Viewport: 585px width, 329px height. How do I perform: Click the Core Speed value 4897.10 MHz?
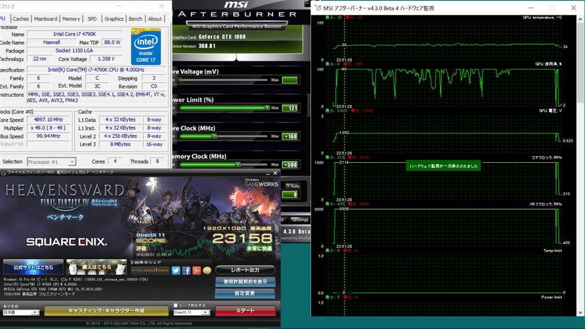49,120
